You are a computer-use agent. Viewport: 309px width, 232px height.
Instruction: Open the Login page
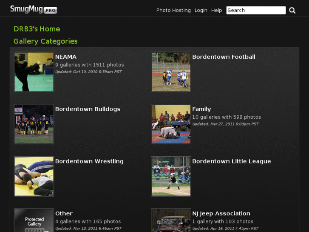[201, 10]
